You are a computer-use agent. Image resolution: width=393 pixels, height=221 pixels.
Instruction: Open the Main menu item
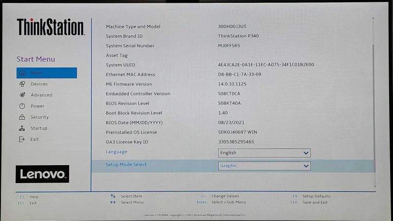pos(47,73)
